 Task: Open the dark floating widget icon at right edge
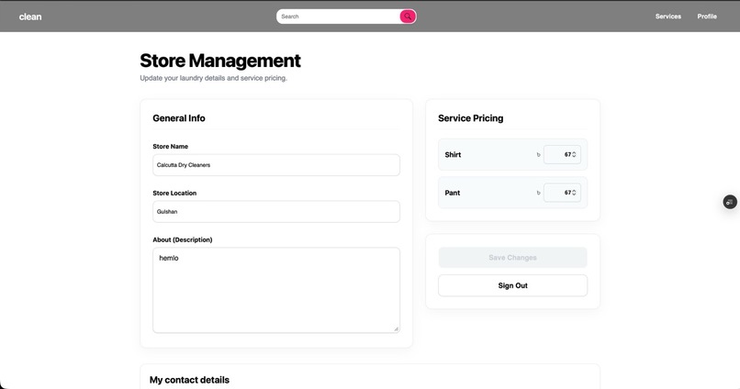tap(730, 202)
